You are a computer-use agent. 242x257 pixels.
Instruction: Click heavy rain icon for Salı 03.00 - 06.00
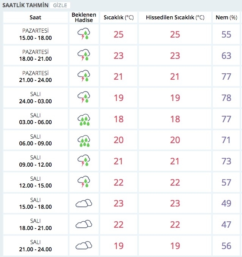[x=83, y=120]
